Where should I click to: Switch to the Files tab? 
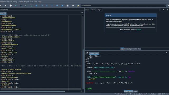[x=139, y=49]
